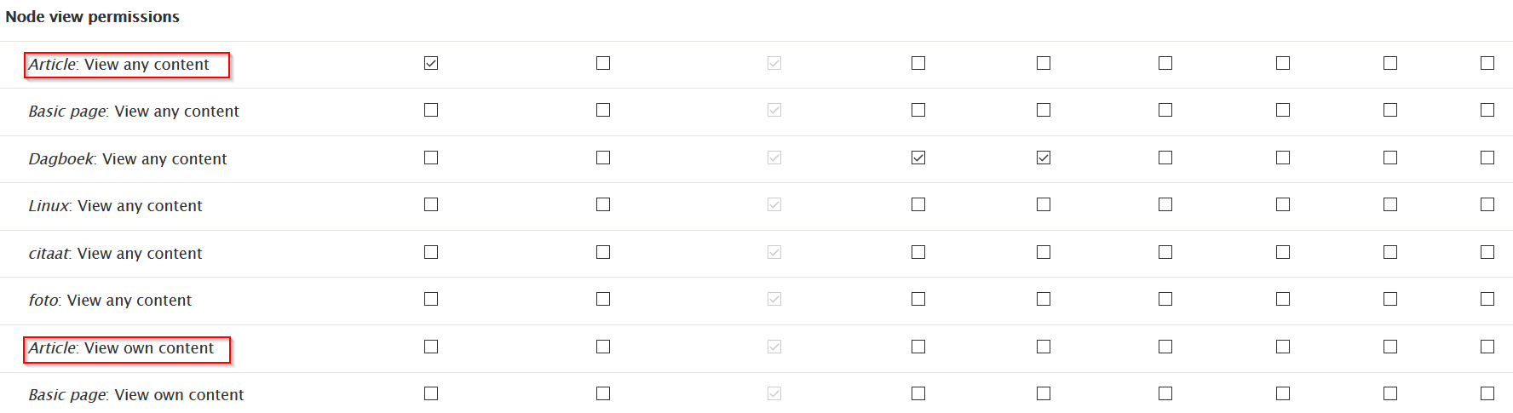
Task: Tick last-column checkbox in Article: View any content row
Action: point(1487,63)
